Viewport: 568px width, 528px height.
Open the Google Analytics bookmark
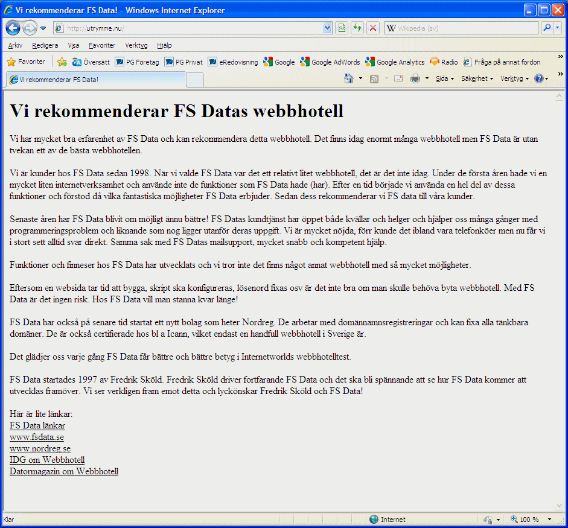(x=395, y=62)
